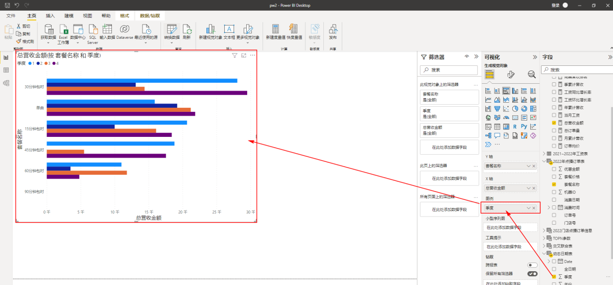Click the 总营收金额 filter card
The image size is (613, 285).
[450, 130]
